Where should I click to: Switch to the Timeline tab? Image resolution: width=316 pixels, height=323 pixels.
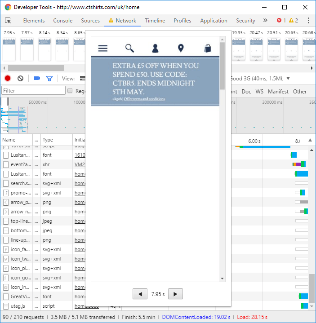(x=155, y=21)
